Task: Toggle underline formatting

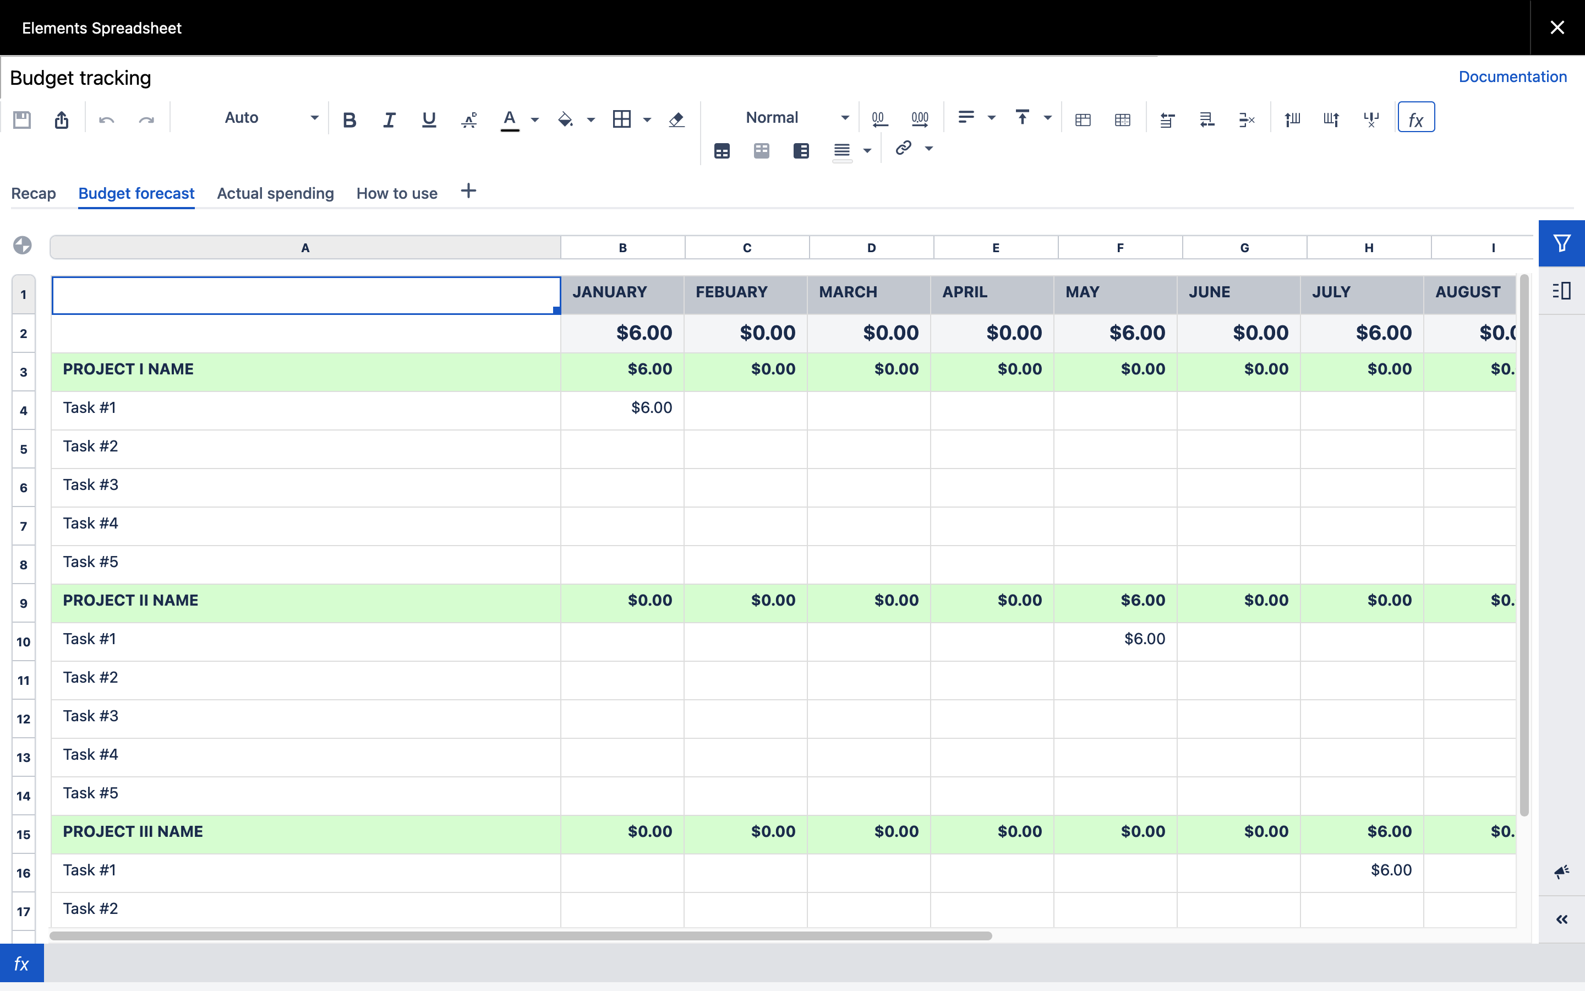Action: click(x=428, y=119)
